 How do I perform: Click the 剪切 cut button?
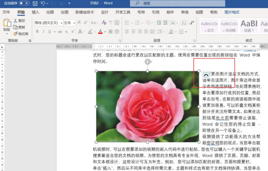click(x=19, y=20)
